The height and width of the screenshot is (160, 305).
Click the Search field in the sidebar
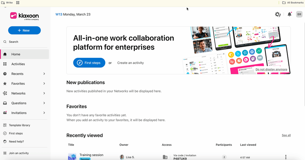pyautogui.click(x=24, y=42)
